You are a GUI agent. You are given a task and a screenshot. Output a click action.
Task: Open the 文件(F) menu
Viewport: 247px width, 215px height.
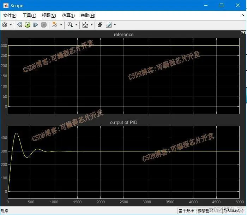click(x=10, y=16)
